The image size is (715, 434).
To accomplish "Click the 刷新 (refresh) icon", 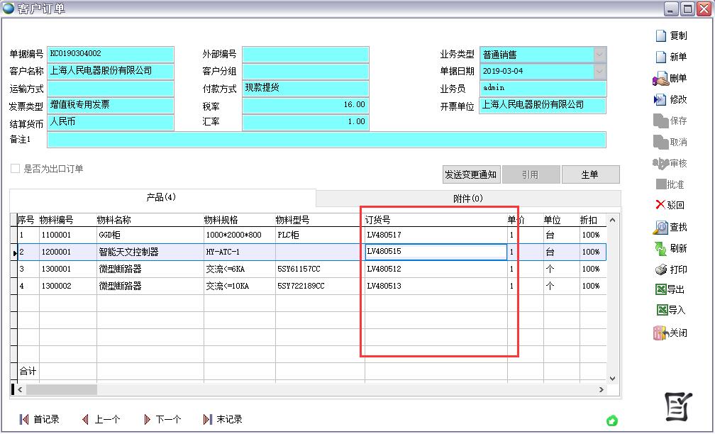I will point(660,248).
